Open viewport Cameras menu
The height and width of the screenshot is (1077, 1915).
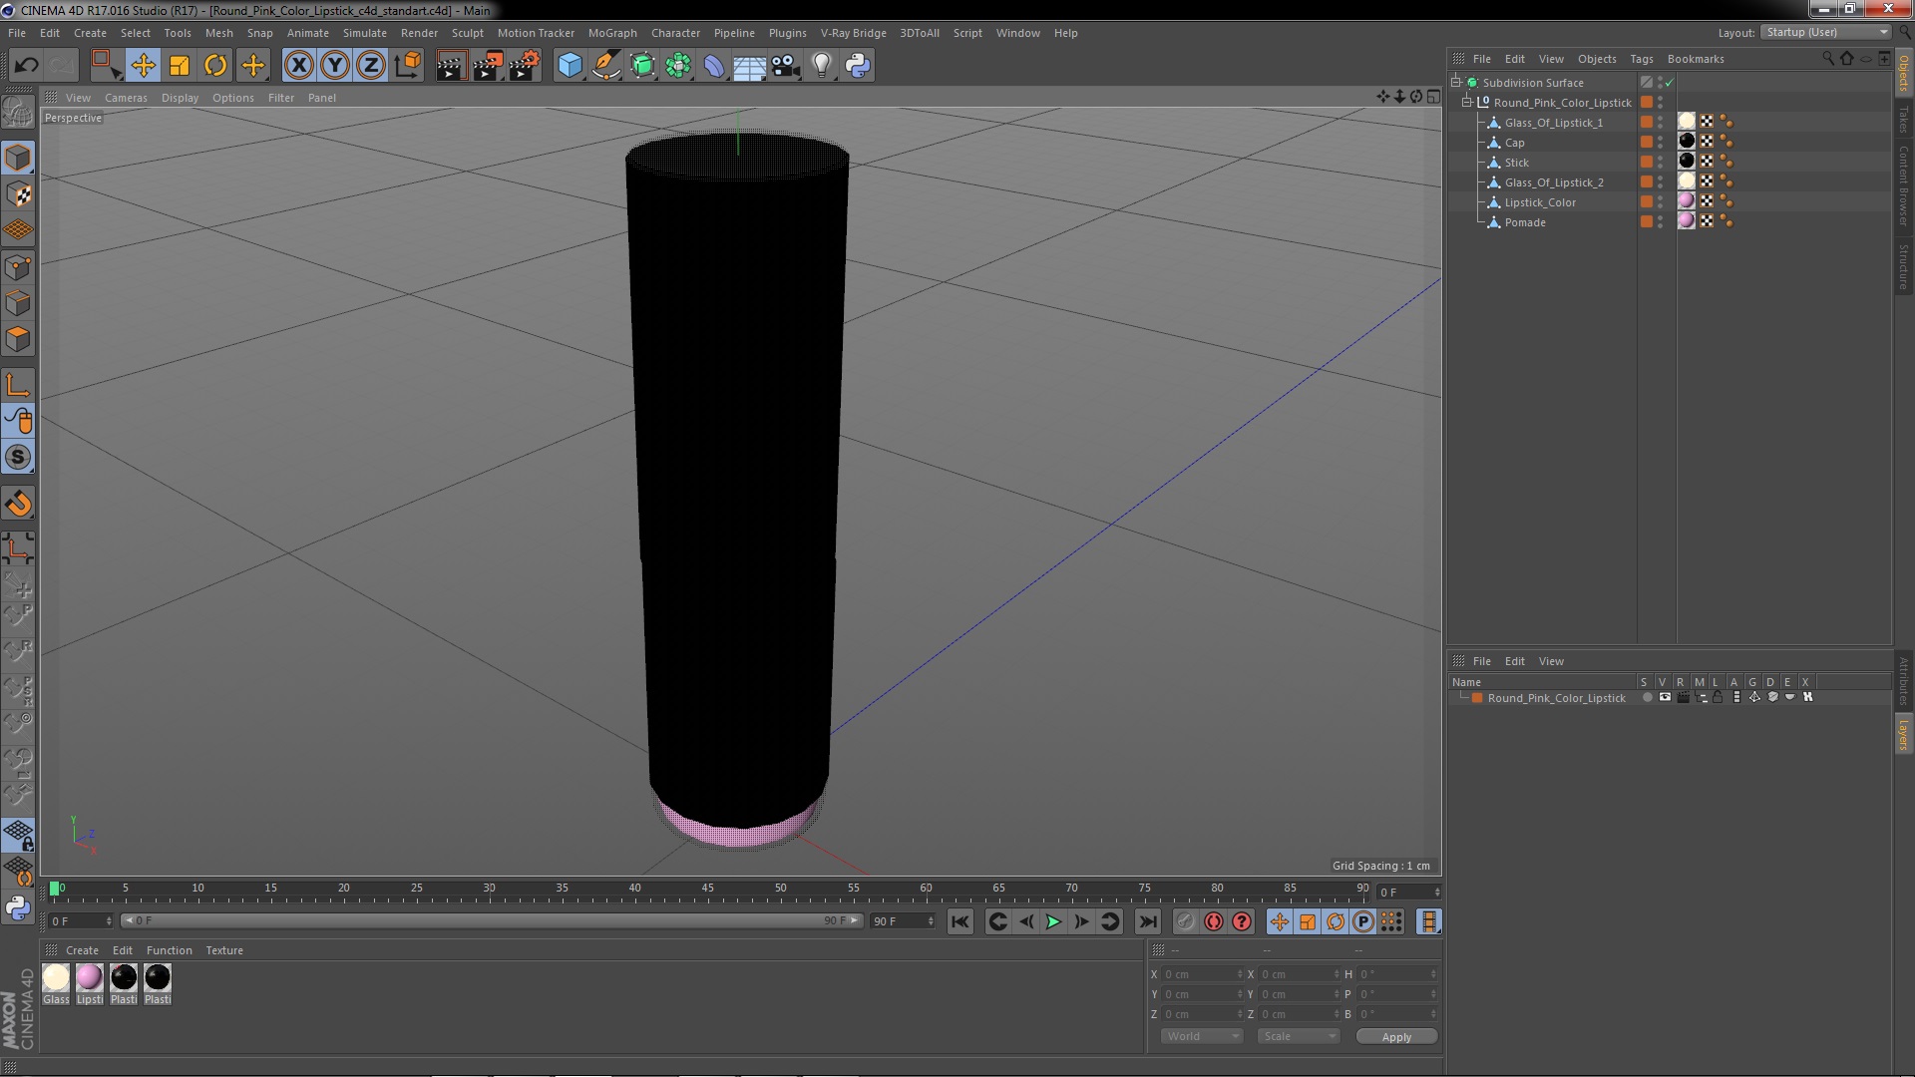tap(126, 98)
